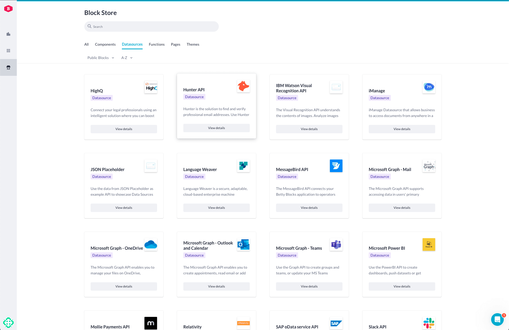Click the Datasource tag under Microsoft Power BI
The width and height of the screenshot is (509, 330).
coord(380,255)
